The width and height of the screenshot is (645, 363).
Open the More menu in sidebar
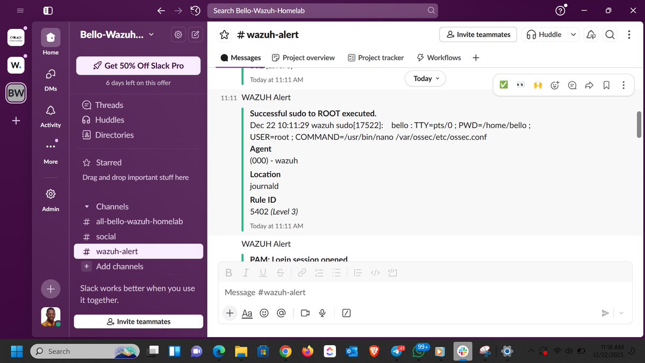tap(51, 152)
